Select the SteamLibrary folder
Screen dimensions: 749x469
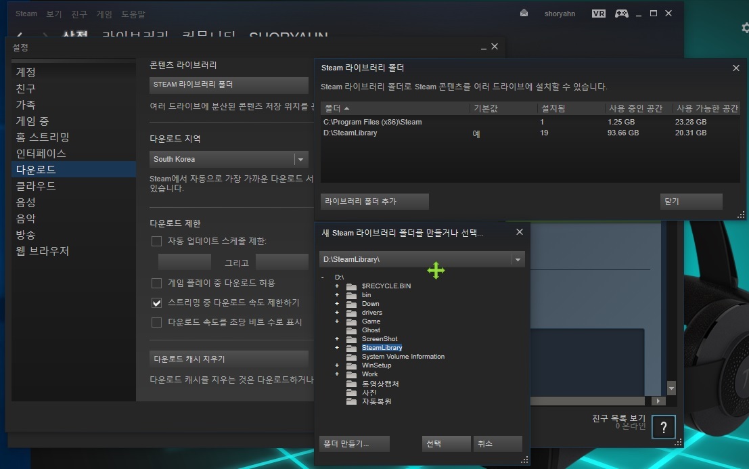(382, 348)
